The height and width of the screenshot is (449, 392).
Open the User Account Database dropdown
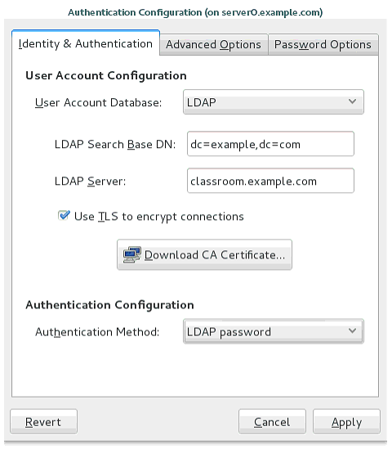[x=274, y=102]
